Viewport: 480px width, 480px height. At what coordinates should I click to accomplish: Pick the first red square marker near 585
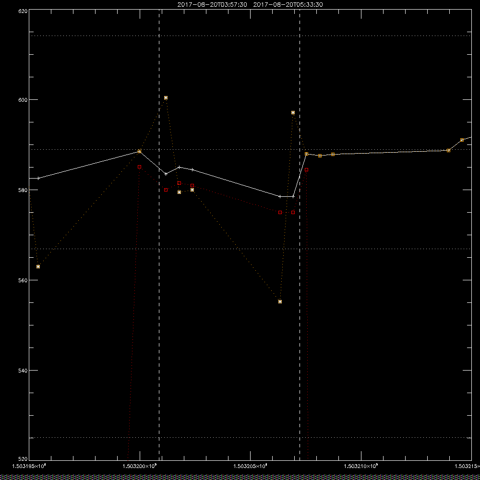pos(140,167)
